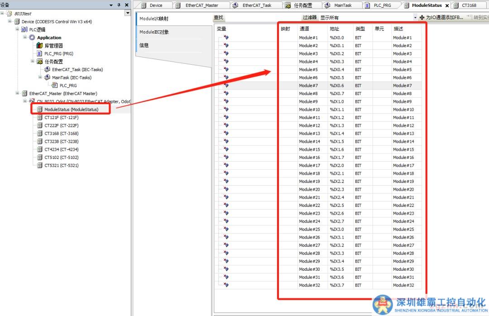The height and width of the screenshot is (316, 489).
Task: Open the 过滤器 filter dropdown
Action: click(415, 18)
